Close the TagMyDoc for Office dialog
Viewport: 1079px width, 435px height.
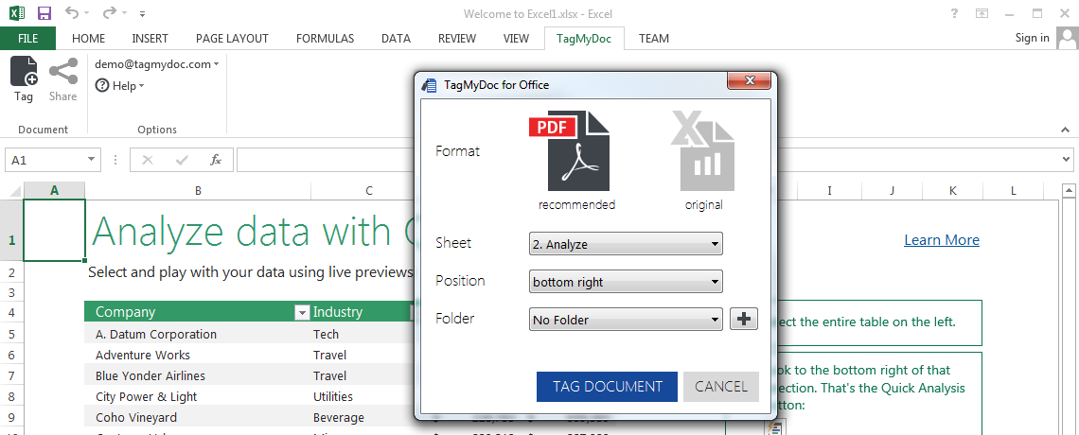[749, 80]
